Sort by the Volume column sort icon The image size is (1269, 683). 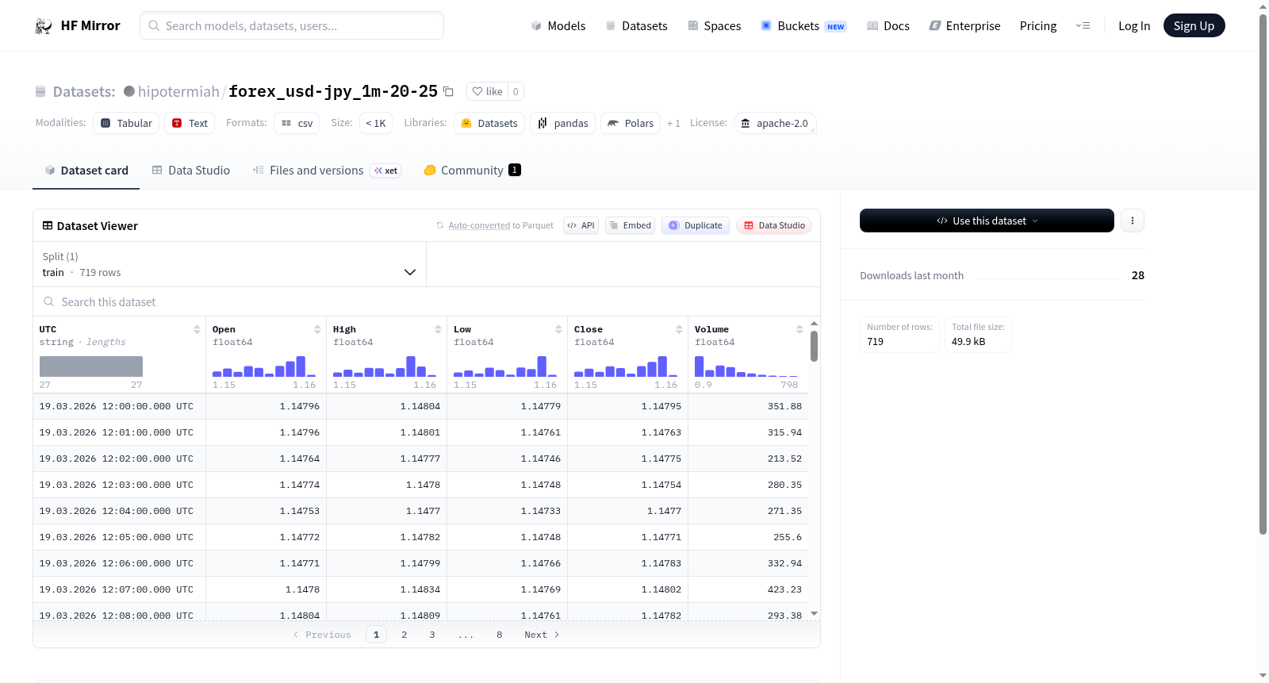(799, 329)
